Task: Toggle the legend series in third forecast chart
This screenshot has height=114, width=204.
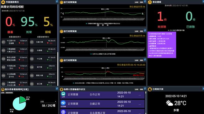Action: click(103, 83)
